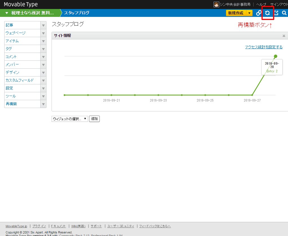
Task: Click the 新規作成 button
Action: pos(236,13)
